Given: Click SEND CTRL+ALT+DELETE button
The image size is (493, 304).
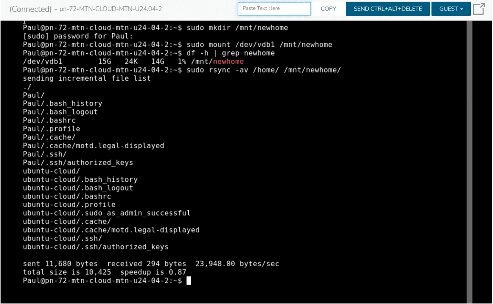Looking at the screenshot, I should tap(388, 9).
